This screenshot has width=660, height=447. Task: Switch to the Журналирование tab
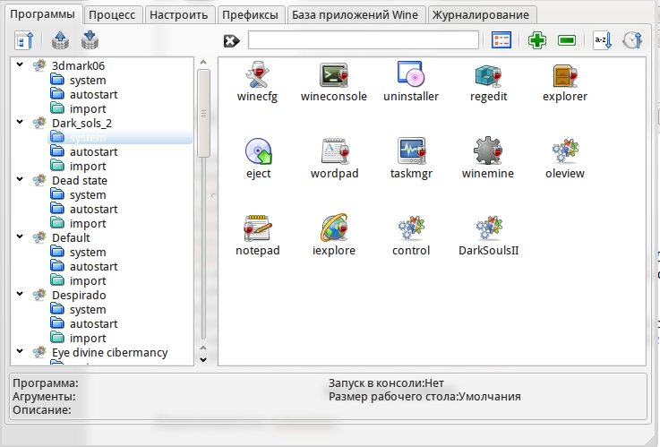coord(481,15)
